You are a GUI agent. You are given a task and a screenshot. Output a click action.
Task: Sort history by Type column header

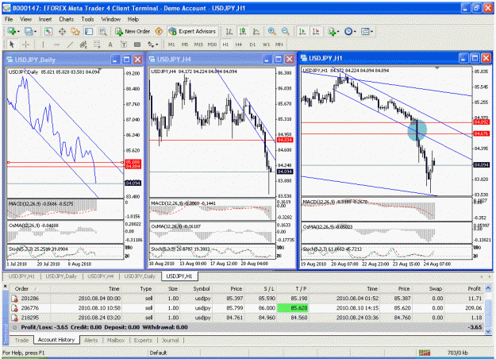pyautogui.click(x=137, y=289)
